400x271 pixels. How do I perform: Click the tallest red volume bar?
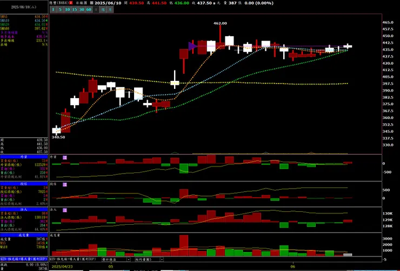coord(184,245)
